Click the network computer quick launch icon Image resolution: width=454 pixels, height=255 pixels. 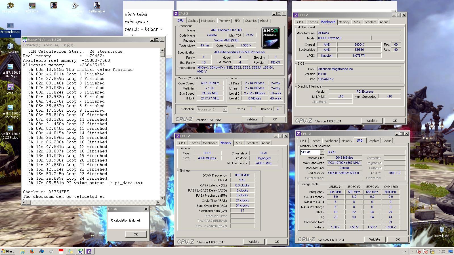point(42,251)
